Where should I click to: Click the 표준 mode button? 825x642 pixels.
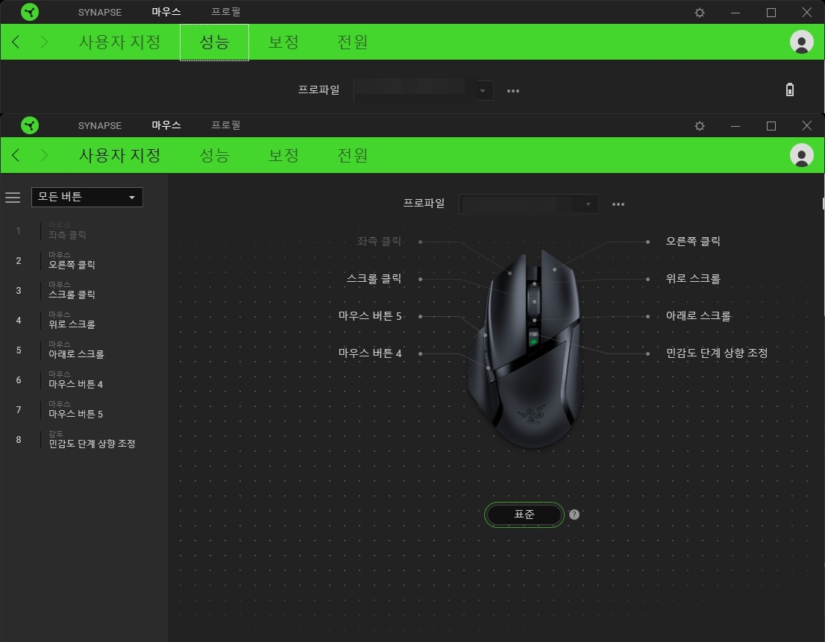coord(524,514)
